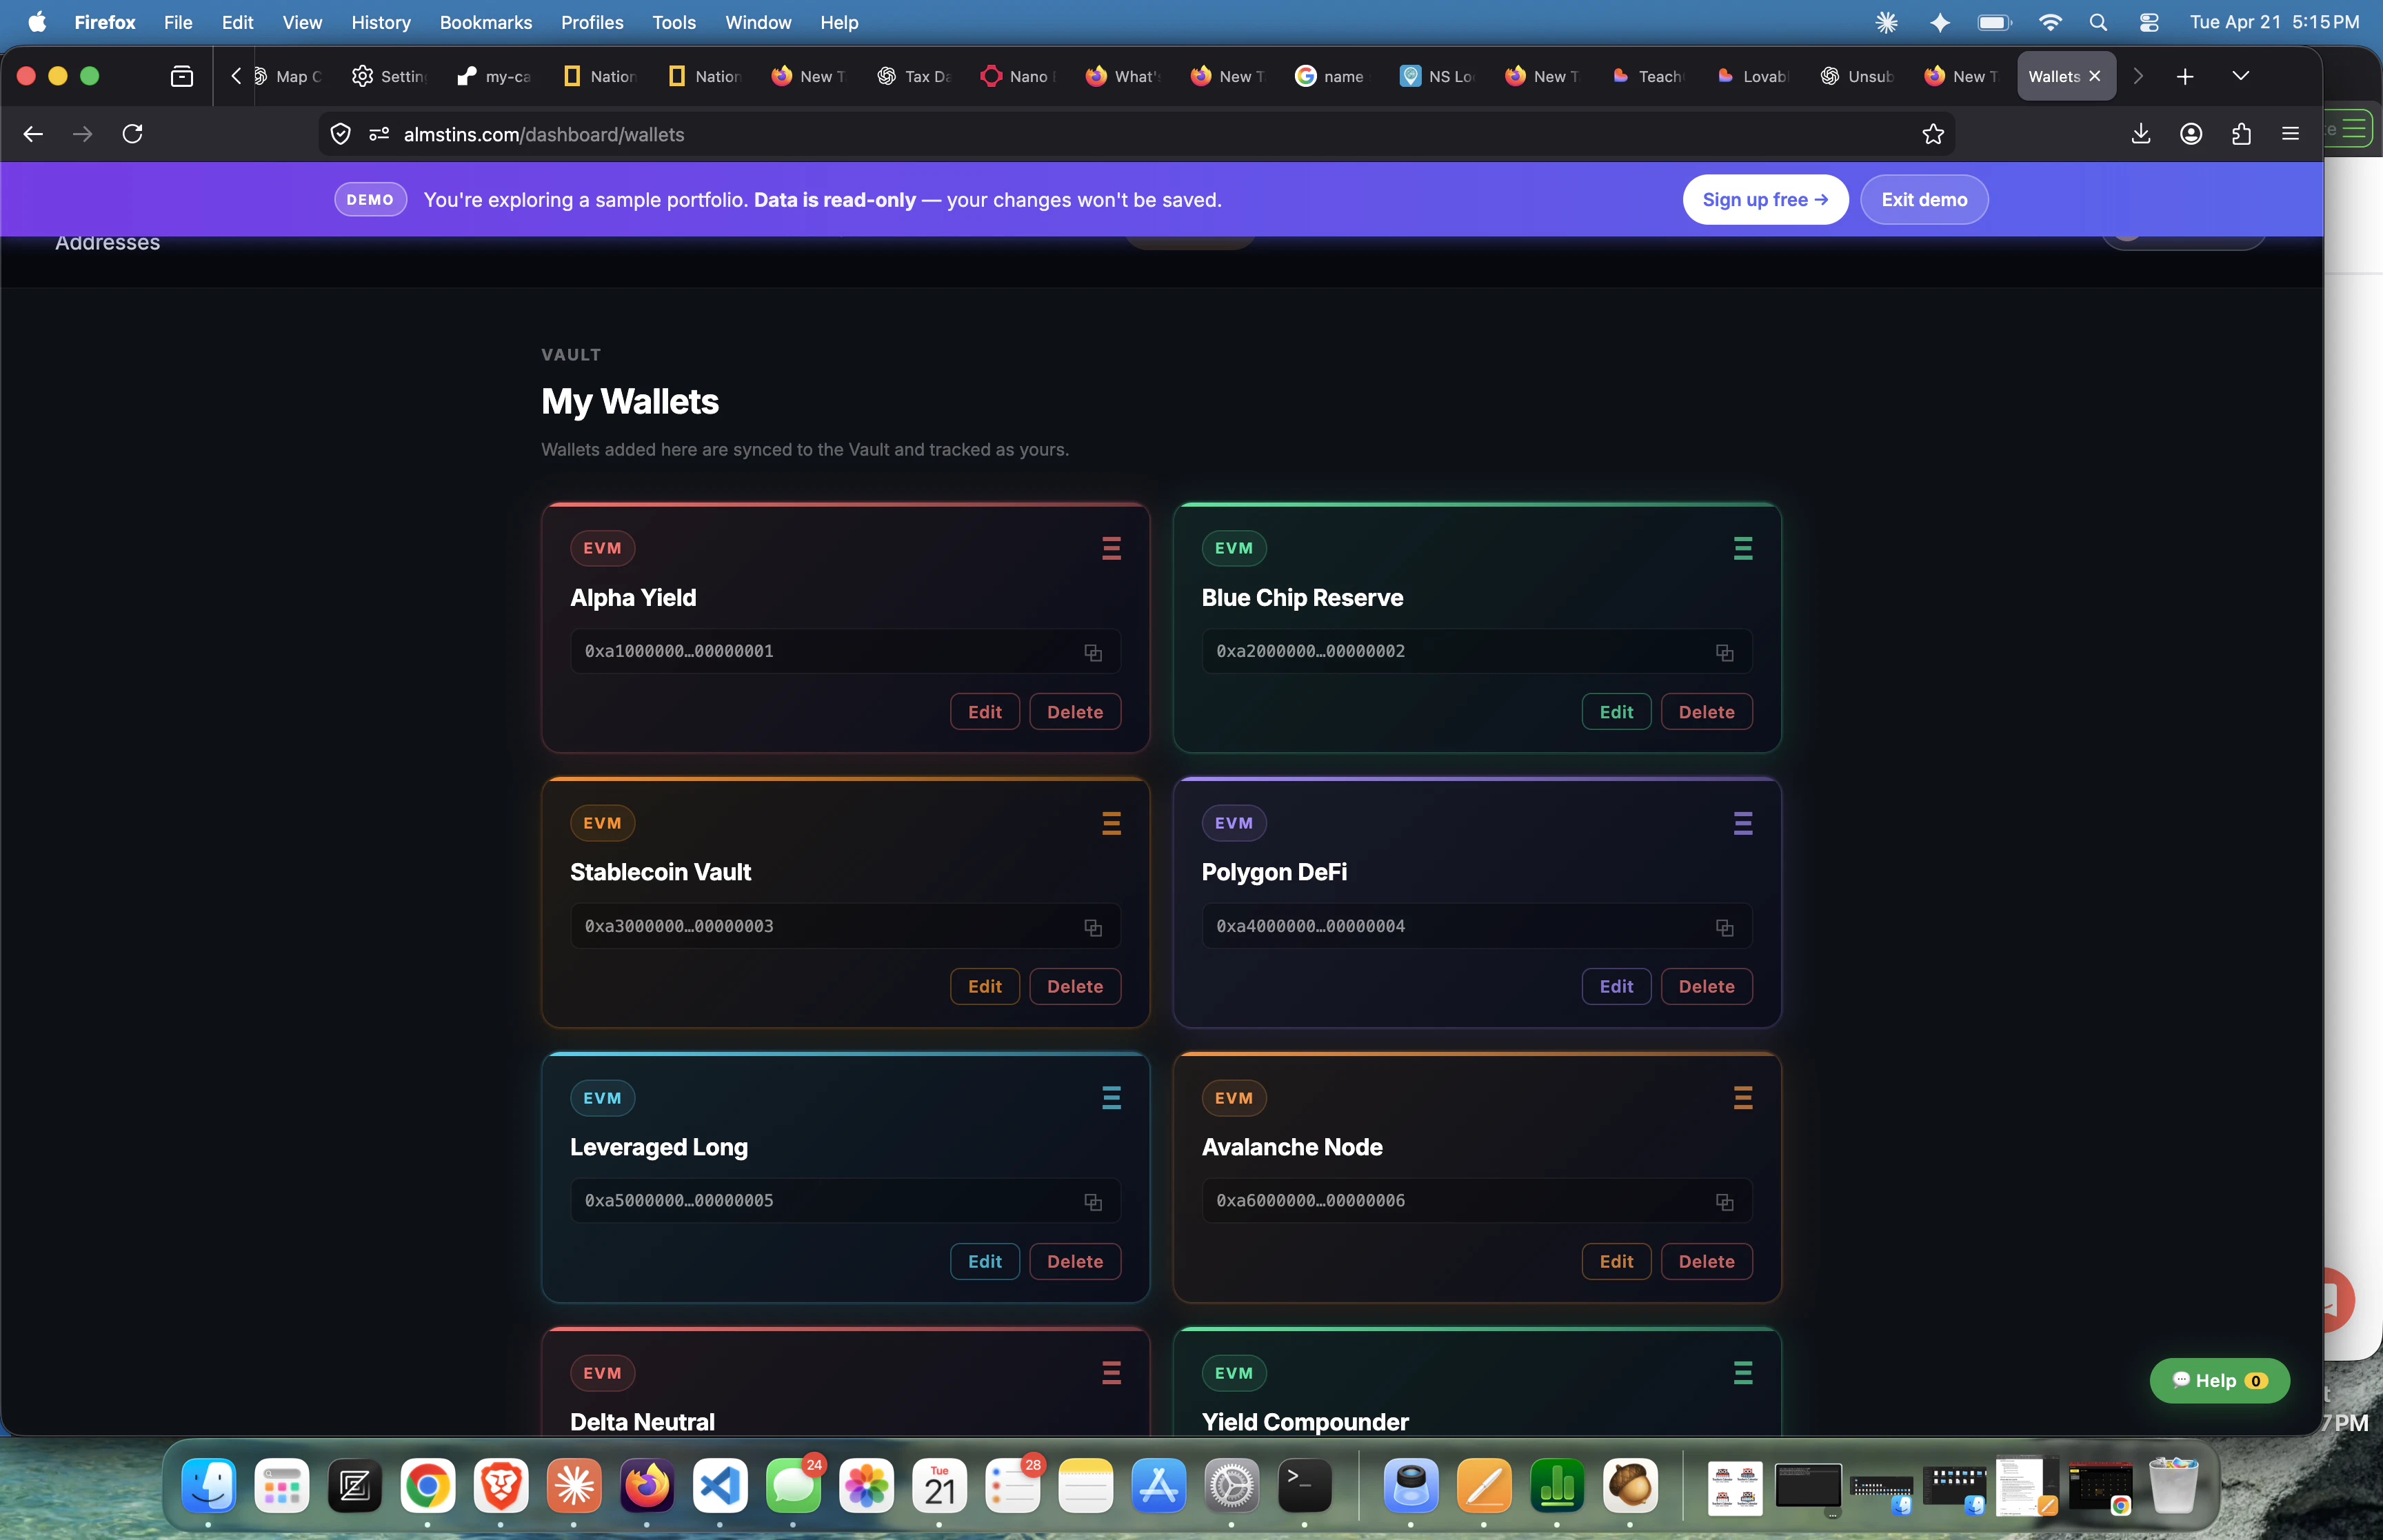The width and height of the screenshot is (2383, 1540).
Task: Open Alpha Yield card drag menu
Action: [1111, 548]
